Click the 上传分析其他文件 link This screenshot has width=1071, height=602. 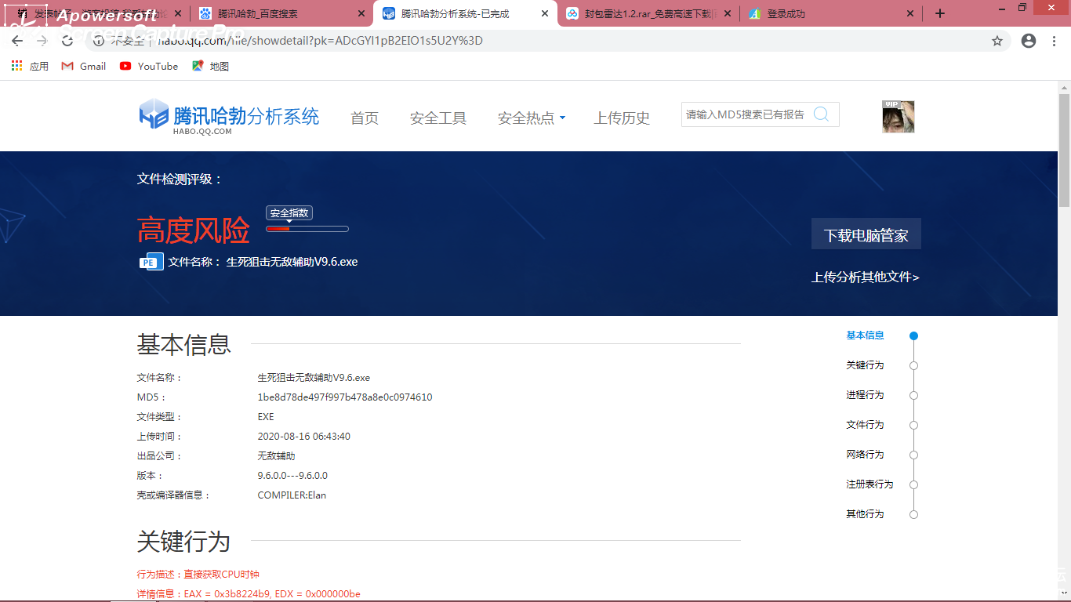tap(866, 277)
